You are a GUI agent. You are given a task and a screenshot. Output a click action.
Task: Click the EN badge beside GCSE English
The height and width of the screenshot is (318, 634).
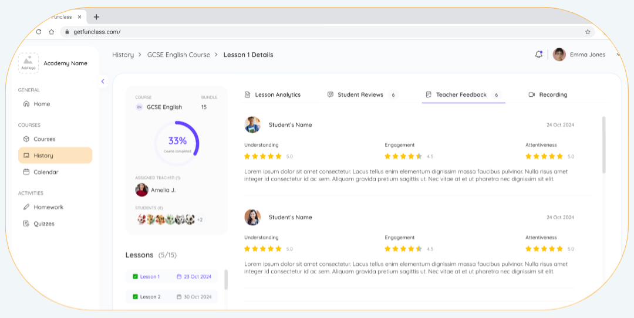click(x=140, y=107)
